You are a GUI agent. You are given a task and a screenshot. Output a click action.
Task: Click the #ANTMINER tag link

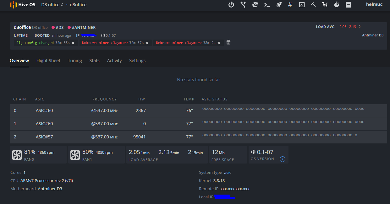click(x=83, y=28)
